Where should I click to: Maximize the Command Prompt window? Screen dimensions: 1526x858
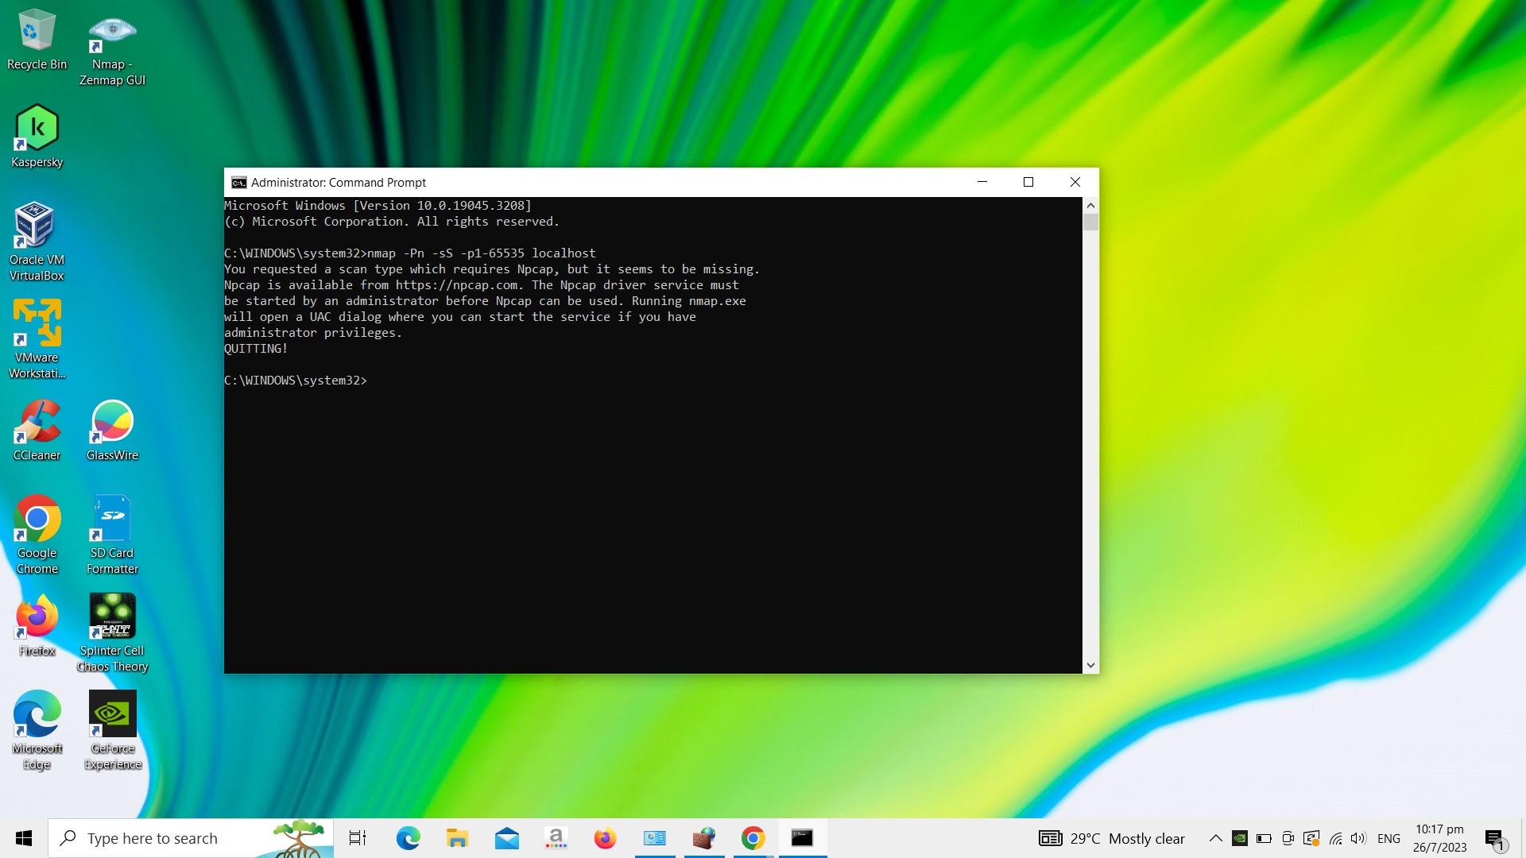pos(1028,182)
